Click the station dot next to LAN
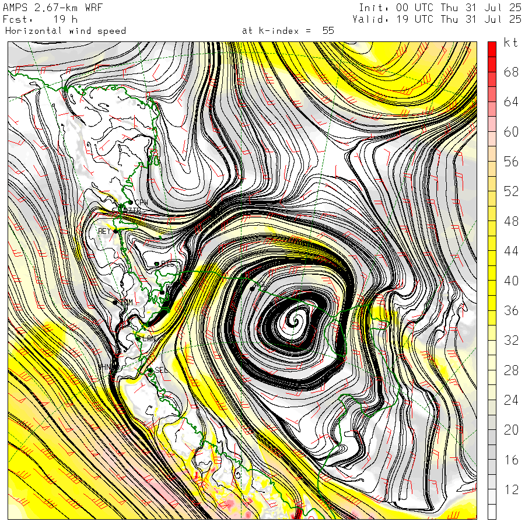This screenshot has width=525, height=525. click(138, 339)
